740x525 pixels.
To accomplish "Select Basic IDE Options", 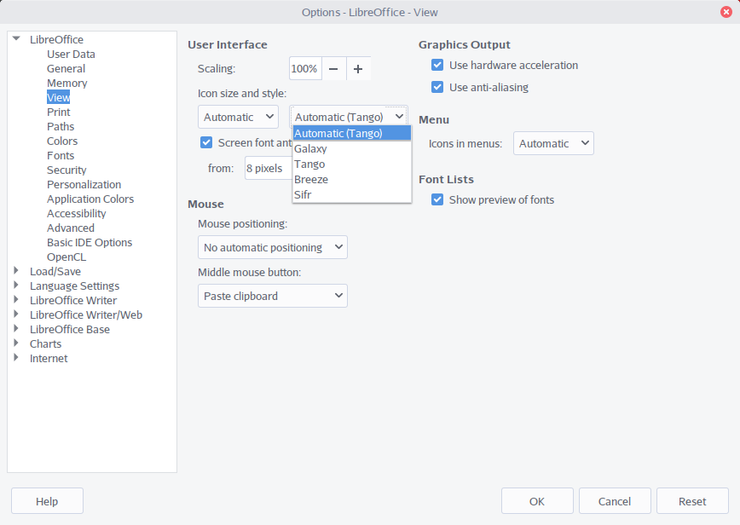I will (90, 243).
